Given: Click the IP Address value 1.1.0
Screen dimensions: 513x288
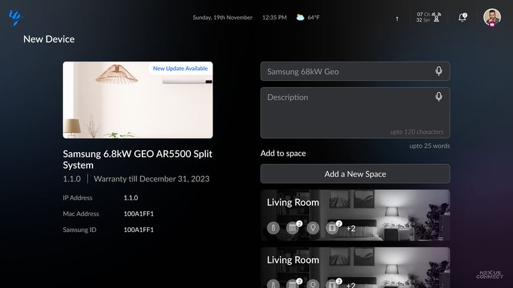Looking at the screenshot, I should 130,198.
